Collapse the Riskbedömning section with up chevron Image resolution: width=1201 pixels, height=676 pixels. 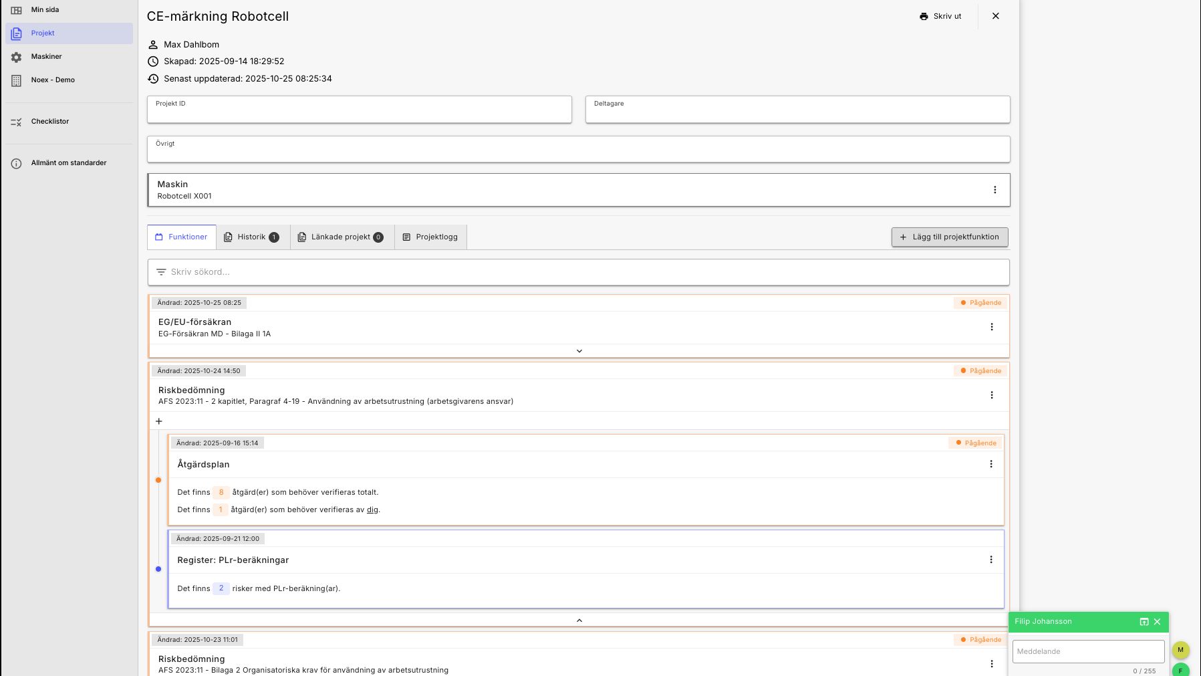pos(579,621)
